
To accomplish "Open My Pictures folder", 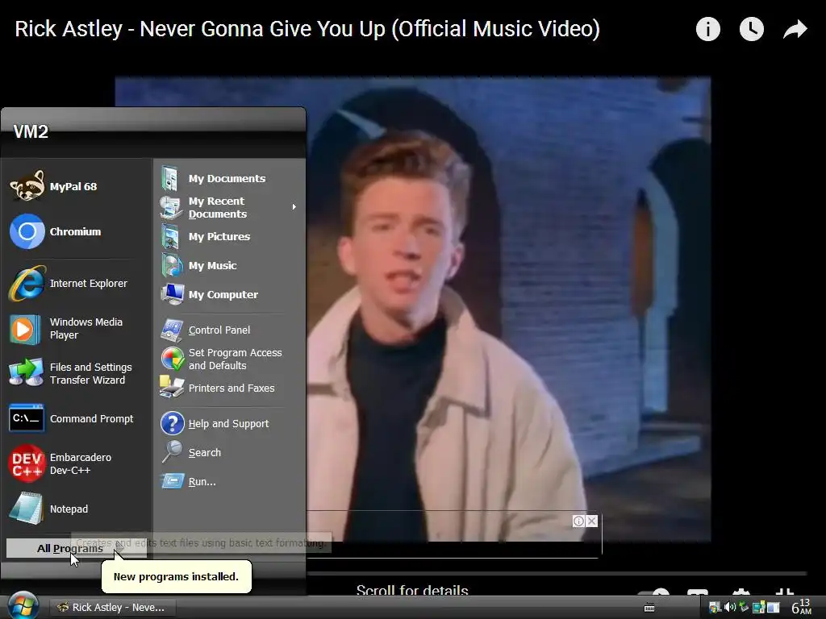I will click(x=230, y=236).
